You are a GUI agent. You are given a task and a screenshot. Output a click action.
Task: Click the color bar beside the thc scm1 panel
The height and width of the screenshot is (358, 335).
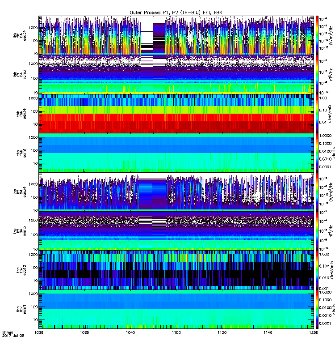(317, 309)
